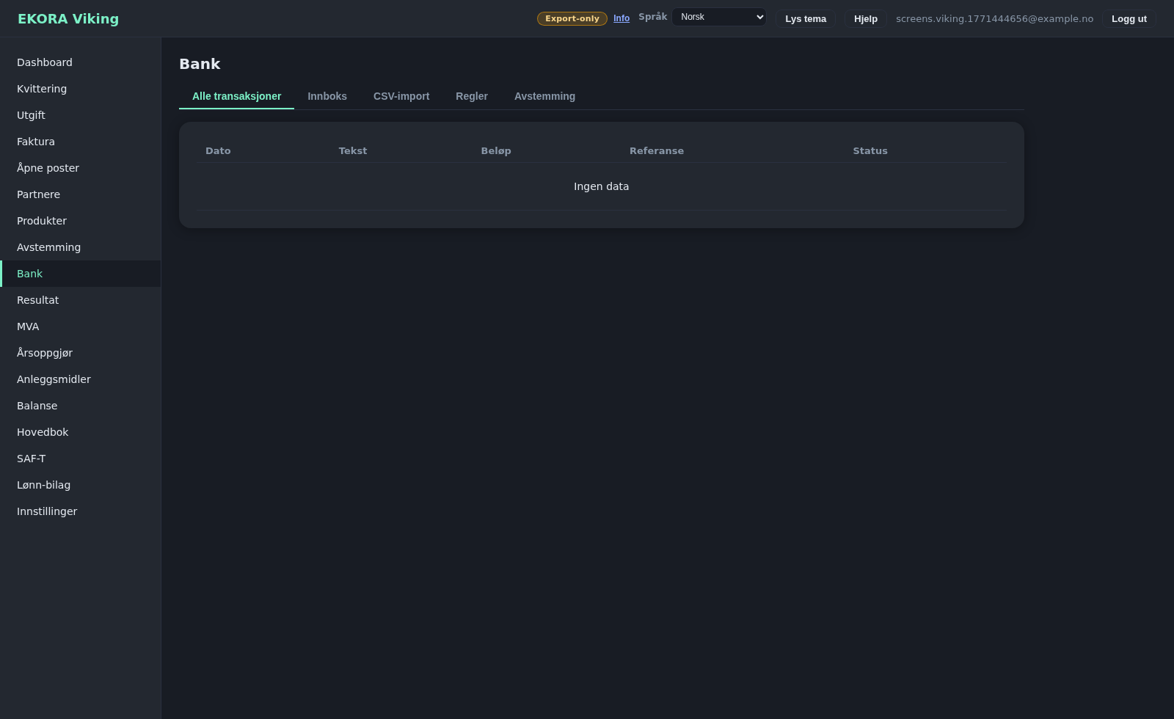
Task: Open MVA in the sidebar
Action: [x=28, y=326]
